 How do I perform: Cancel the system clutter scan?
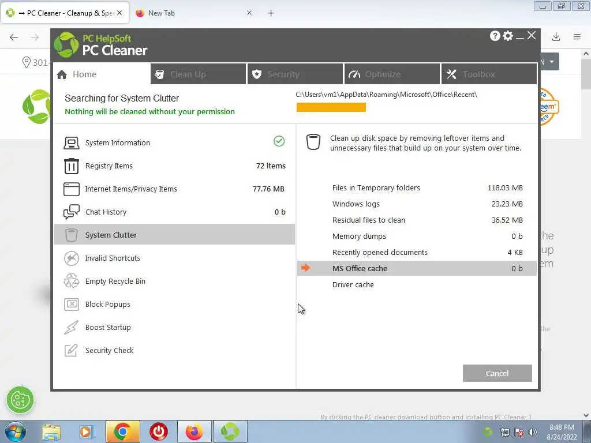[497, 373]
